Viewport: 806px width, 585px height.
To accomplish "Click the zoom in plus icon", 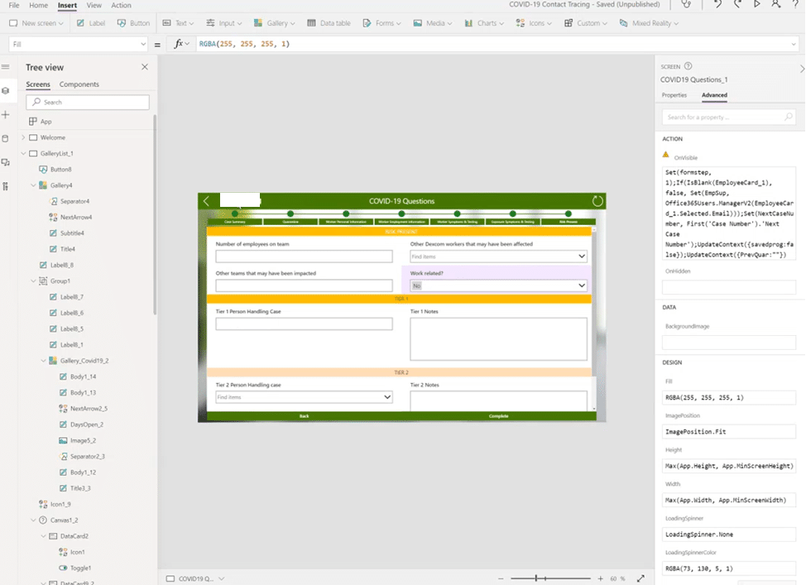I will click(x=601, y=579).
